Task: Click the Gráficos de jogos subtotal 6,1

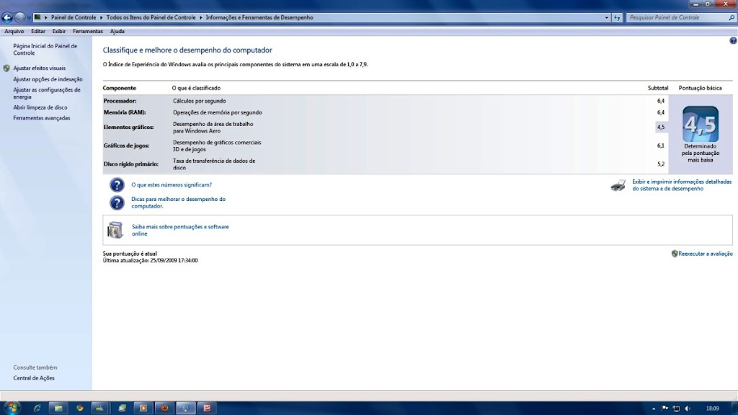Action: [661, 146]
